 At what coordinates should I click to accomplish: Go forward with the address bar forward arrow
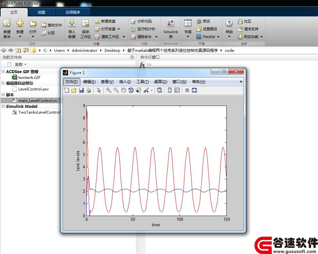[x=11, y=51]
